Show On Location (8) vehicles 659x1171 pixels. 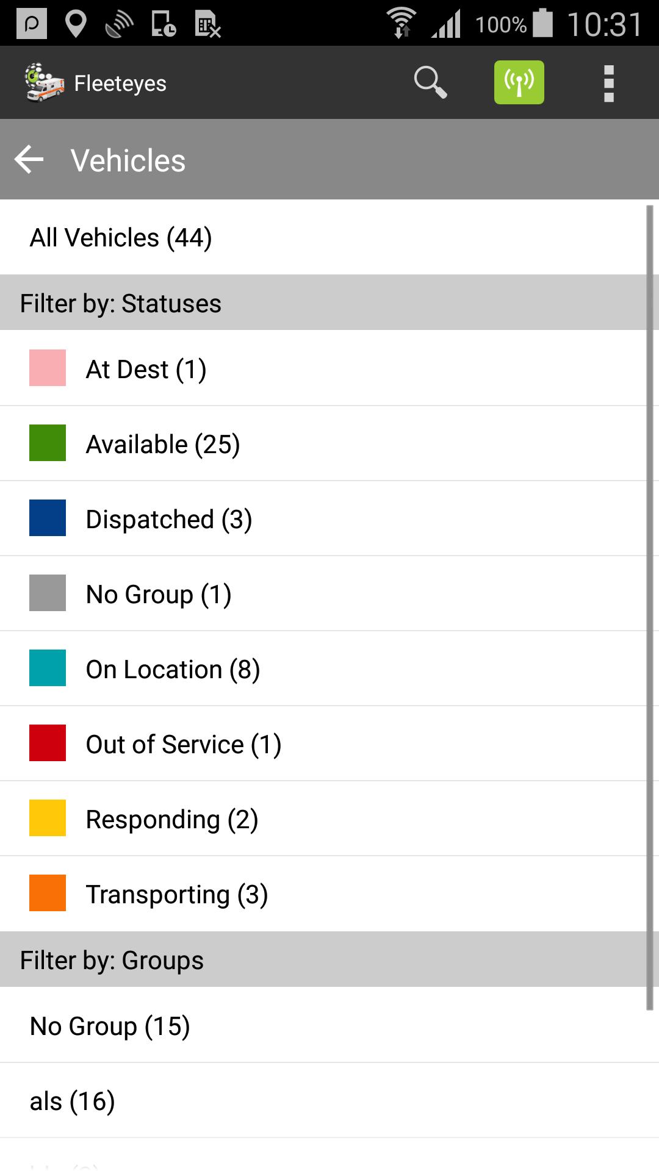click(x=173, y=669)
